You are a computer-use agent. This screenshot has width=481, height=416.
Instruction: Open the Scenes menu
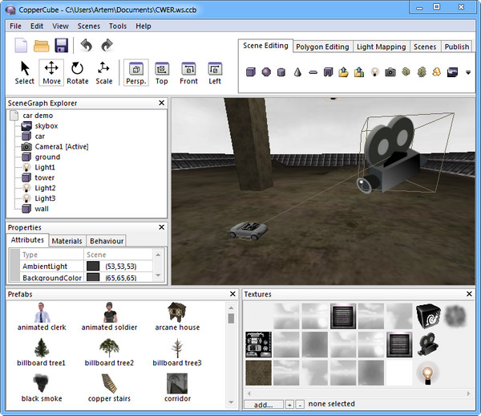coord(88,26)
